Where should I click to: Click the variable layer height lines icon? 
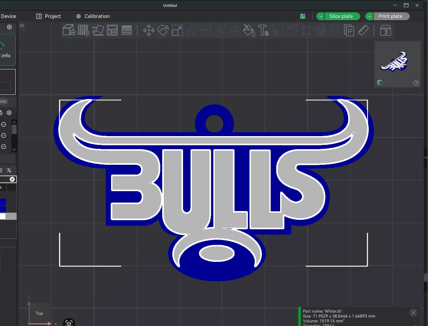coord(127,30)
